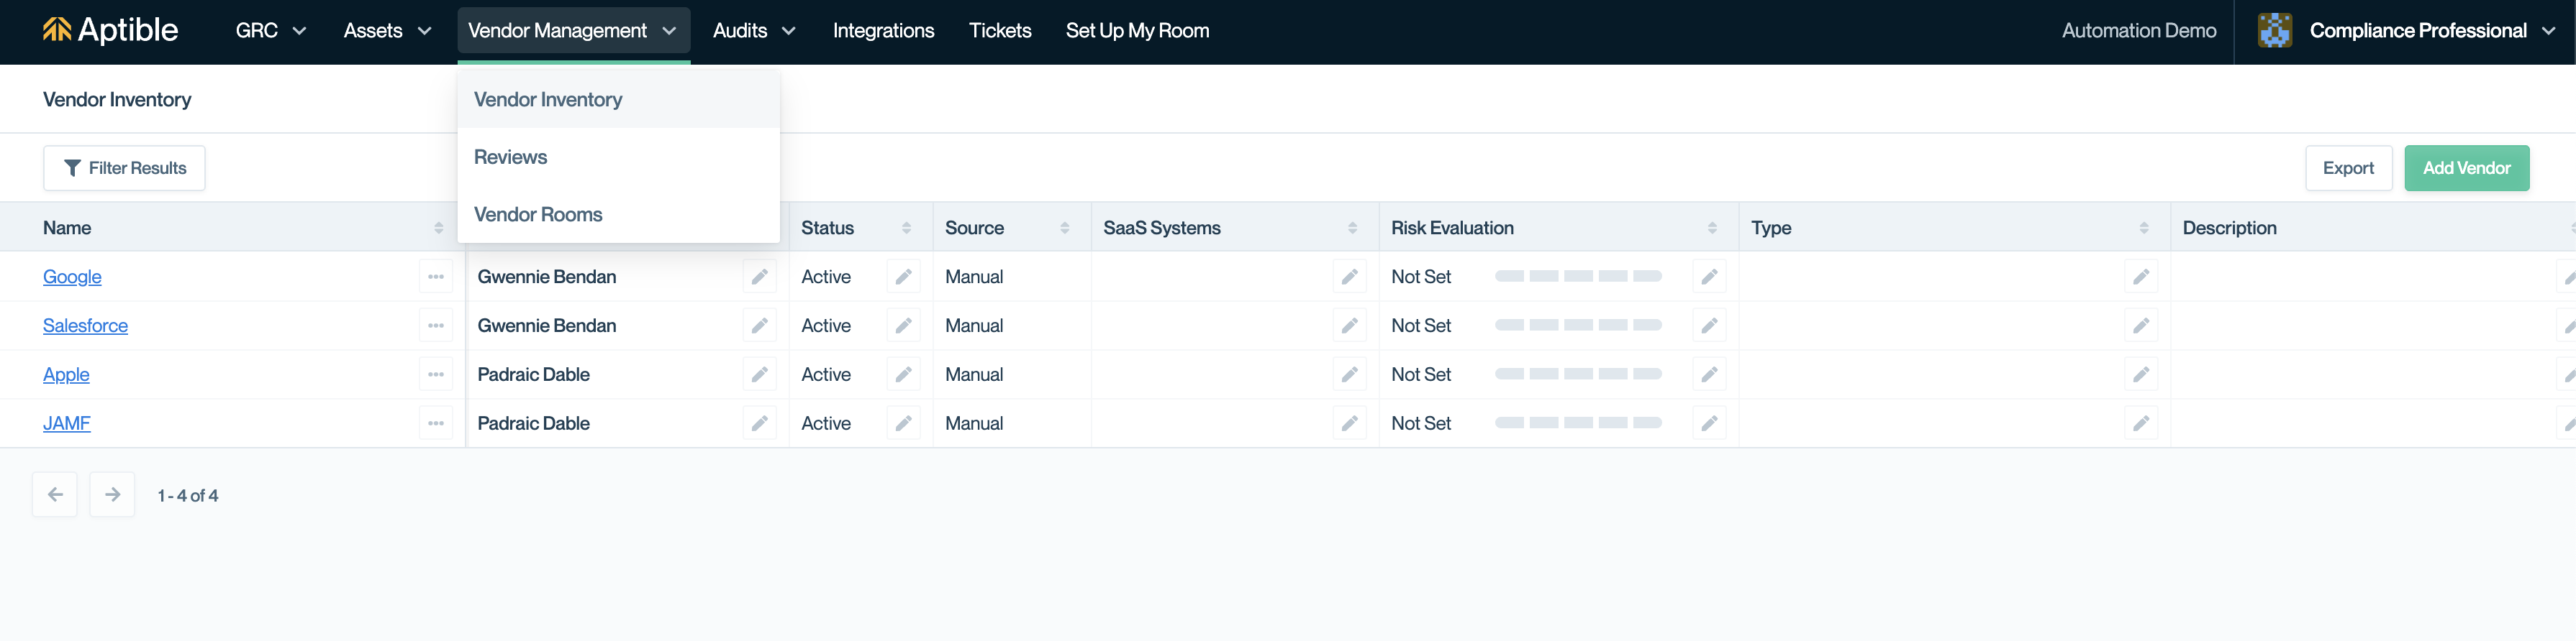Open the Tickets nav item
The image size is (2576, 641).
pos(1000,31)
